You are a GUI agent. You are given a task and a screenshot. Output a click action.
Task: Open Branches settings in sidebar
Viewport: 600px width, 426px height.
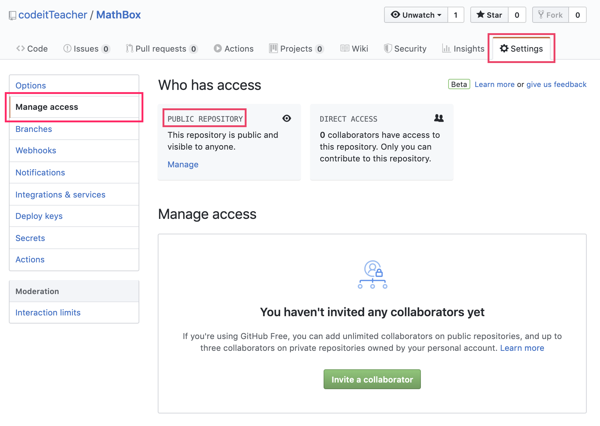tap(74, 129)
